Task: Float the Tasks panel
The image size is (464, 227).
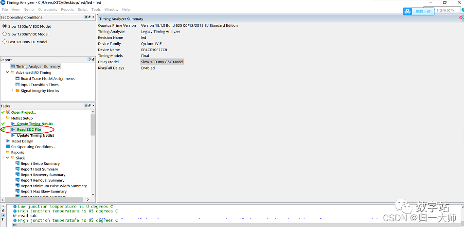Action: (x=89, y=105)
